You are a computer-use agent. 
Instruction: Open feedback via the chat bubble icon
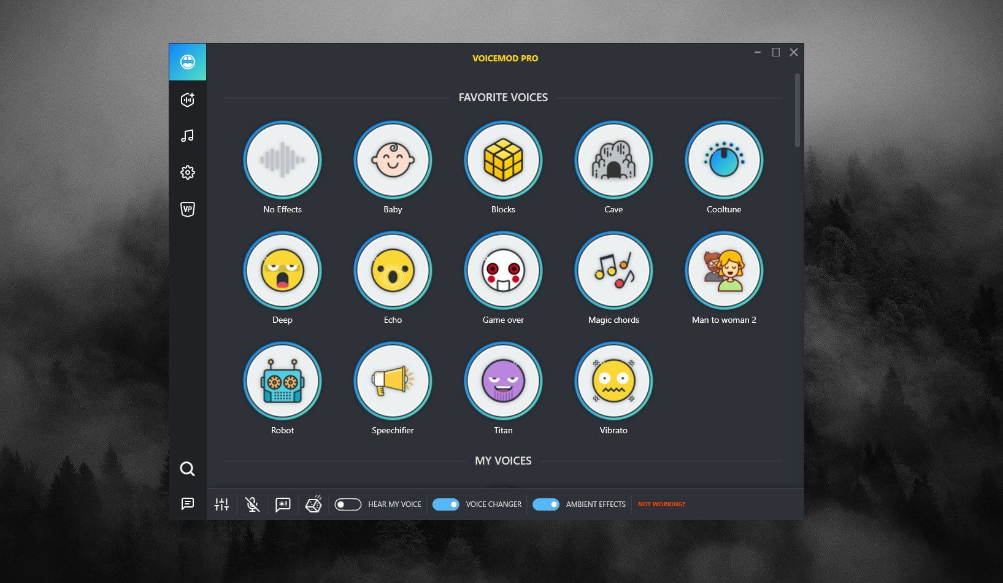[x=187, y=504]
